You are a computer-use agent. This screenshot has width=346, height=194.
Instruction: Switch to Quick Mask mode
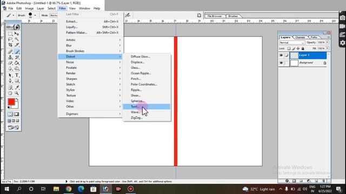tap(17, 114)
